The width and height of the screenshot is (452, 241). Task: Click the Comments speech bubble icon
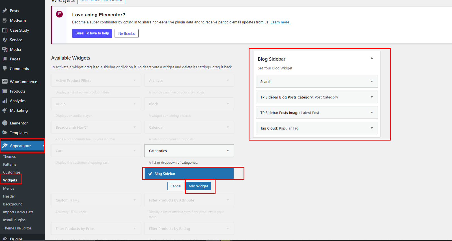5,69
